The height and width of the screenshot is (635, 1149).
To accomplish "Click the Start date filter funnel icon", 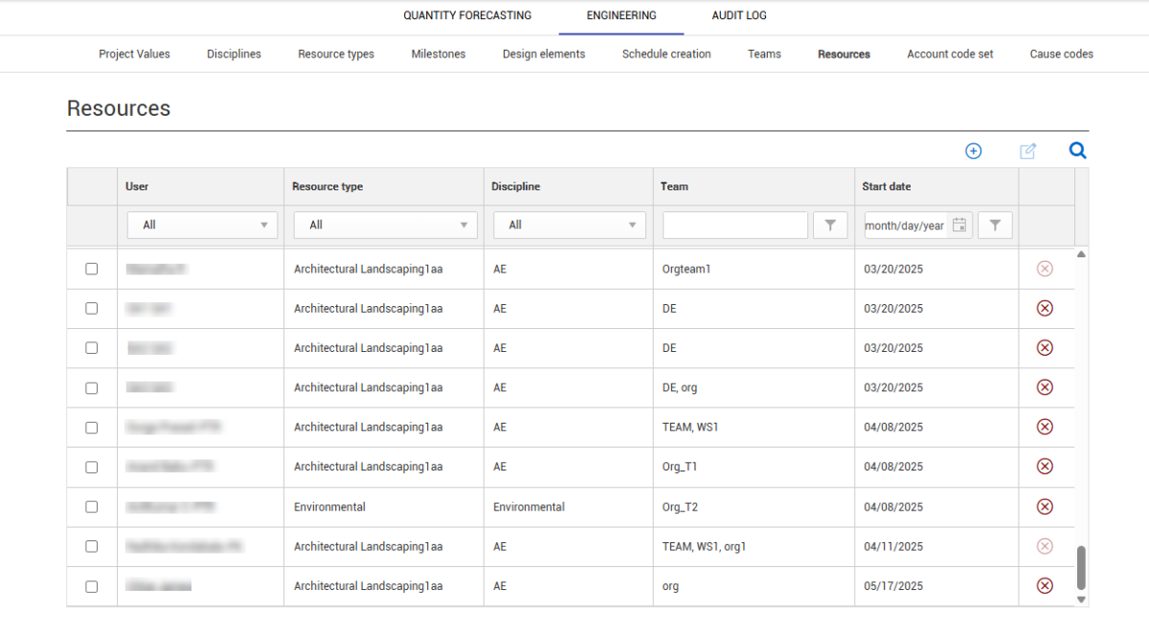I will (995, 226).
